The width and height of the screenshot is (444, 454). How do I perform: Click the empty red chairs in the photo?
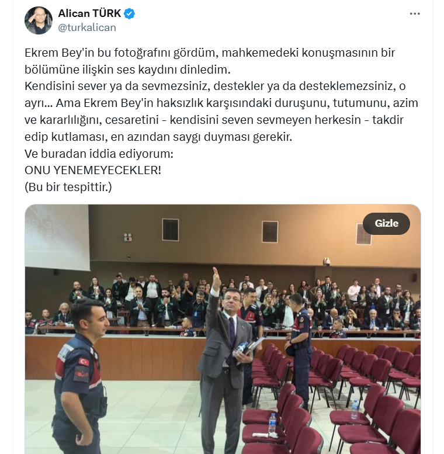point(333,400)
